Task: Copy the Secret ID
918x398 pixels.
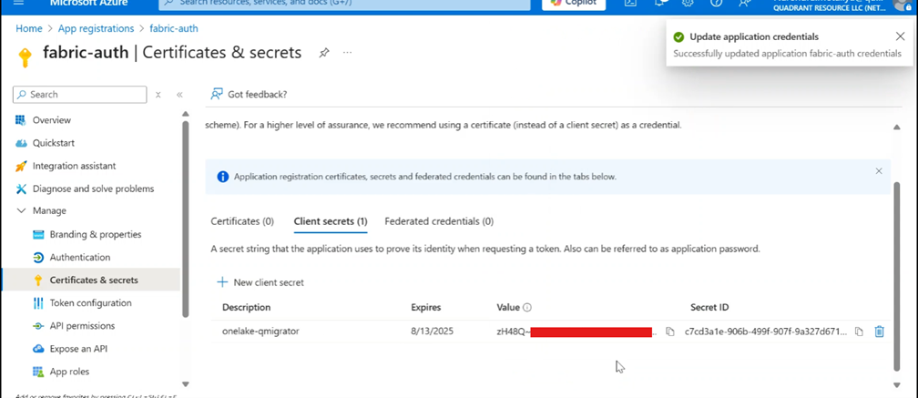Action: pyautogui.click(x=859, y=332)
